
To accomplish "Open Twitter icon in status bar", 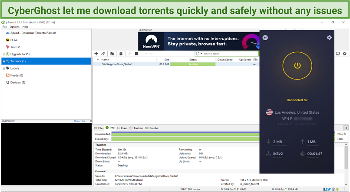I will (x=329, y=189).
